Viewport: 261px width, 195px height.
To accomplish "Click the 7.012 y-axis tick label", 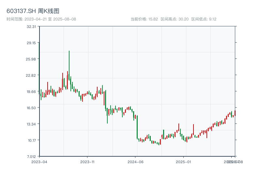I will click(31, 156).
